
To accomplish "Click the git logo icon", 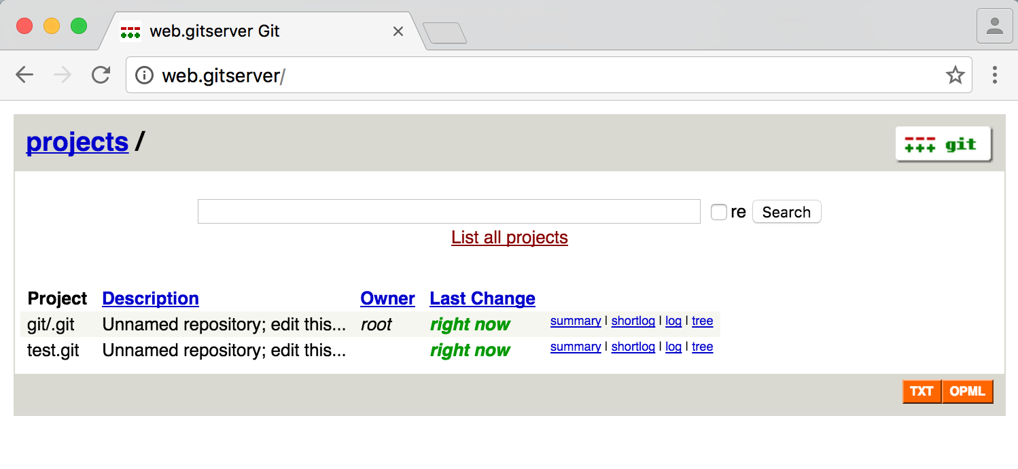I will click(943, 144).
